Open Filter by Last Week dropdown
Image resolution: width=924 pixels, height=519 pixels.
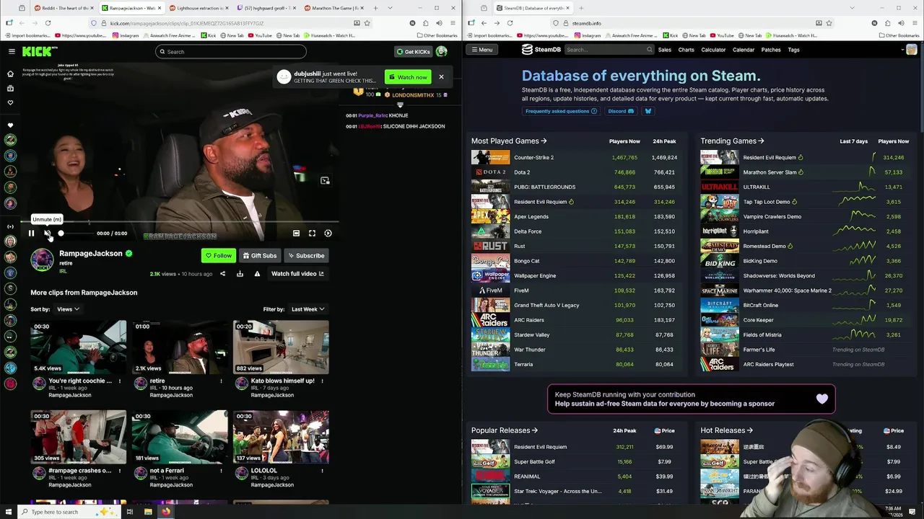pos(308,309)
